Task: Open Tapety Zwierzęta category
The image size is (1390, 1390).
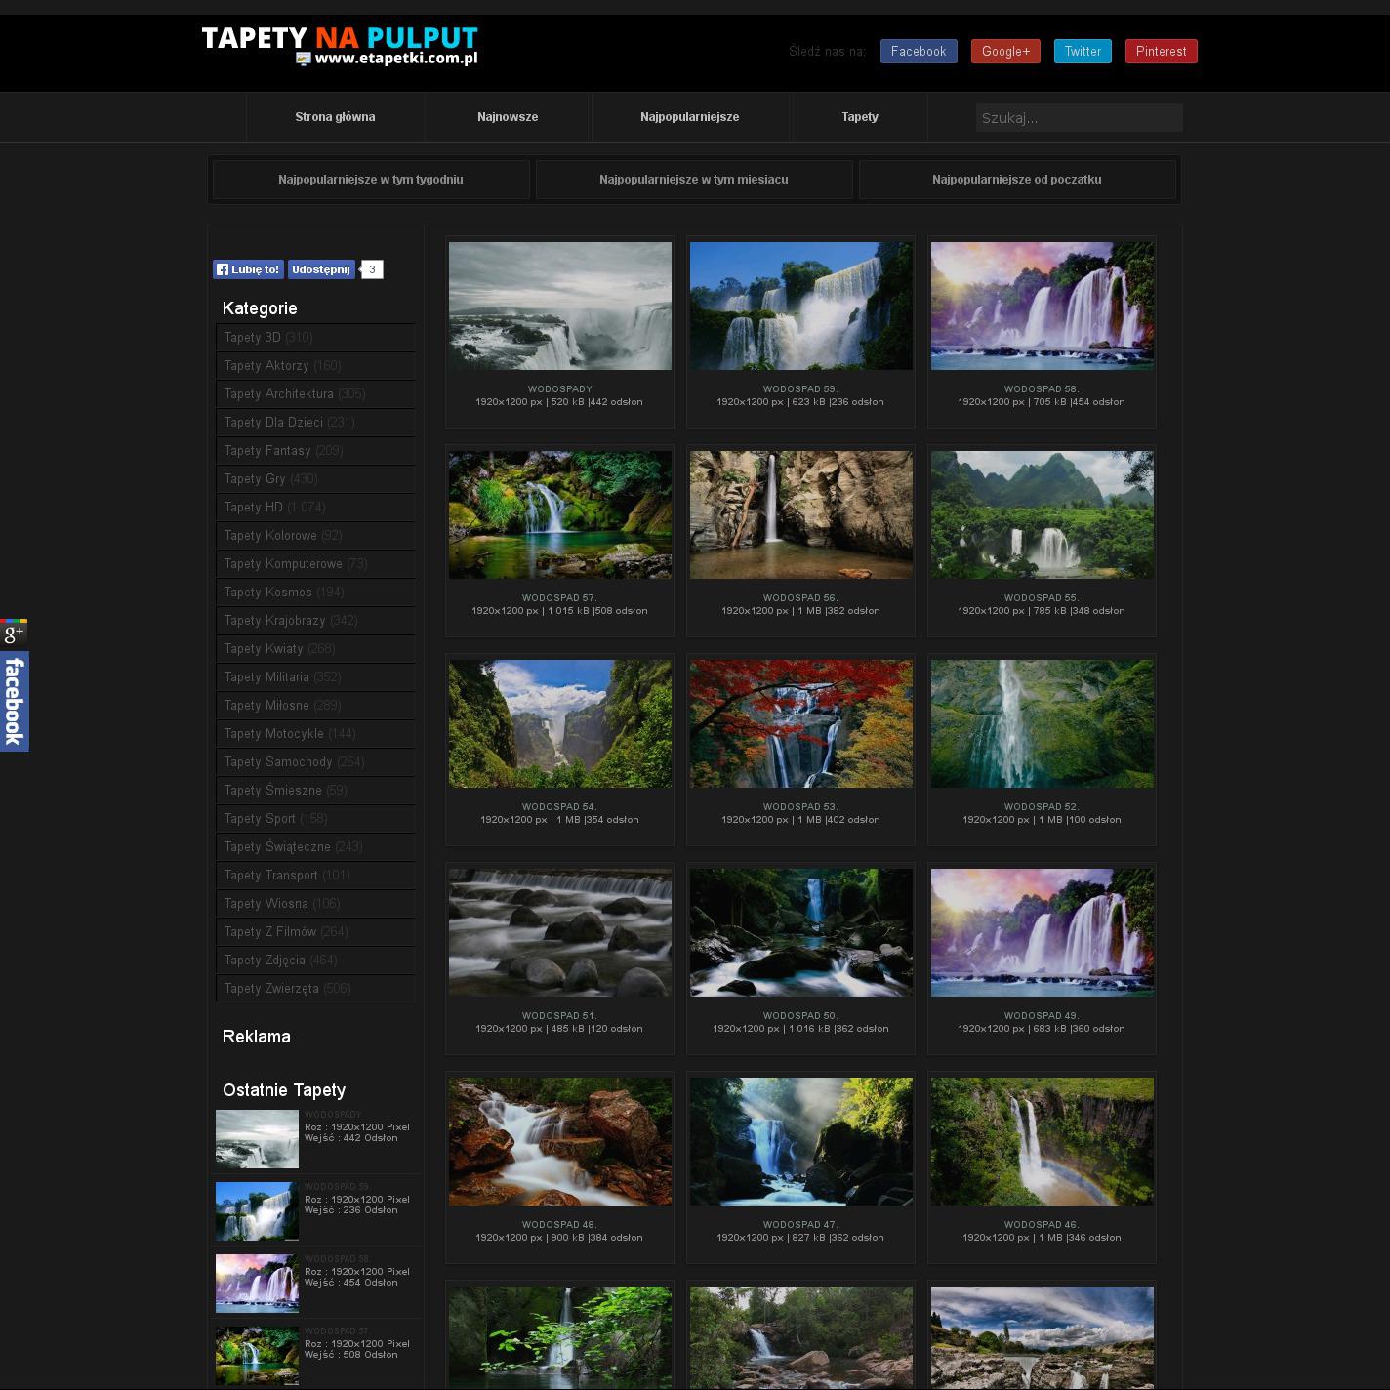Action: 271,989
